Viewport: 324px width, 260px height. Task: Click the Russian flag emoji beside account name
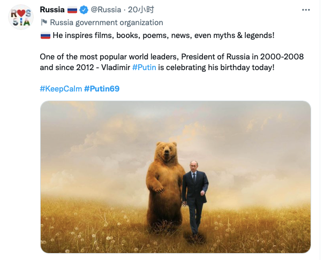tap(72, 10)
